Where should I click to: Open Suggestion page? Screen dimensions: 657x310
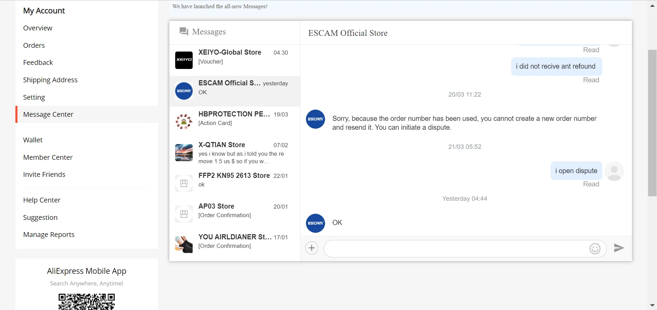point(40,217)
